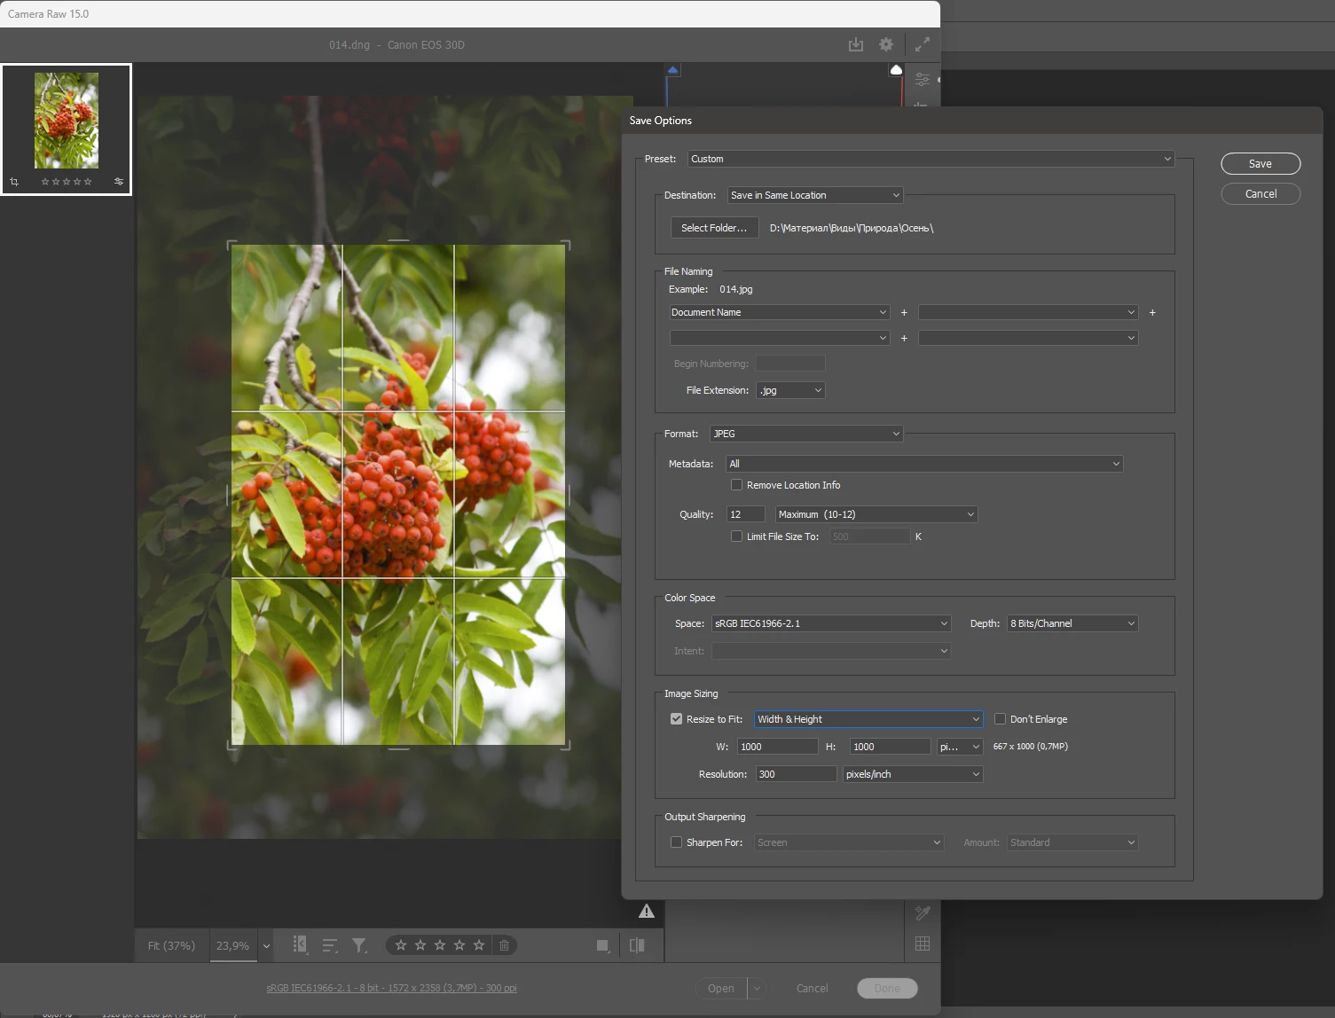The image size is (1335, 1018).
Task: Click the crop indicator icon on the thumbnail
Action: tap(14, 182)
